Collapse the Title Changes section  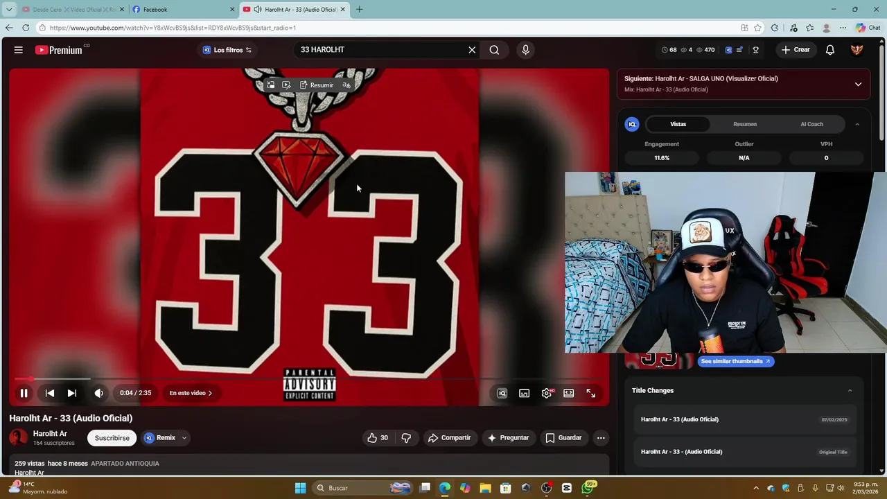click(850, 390)
